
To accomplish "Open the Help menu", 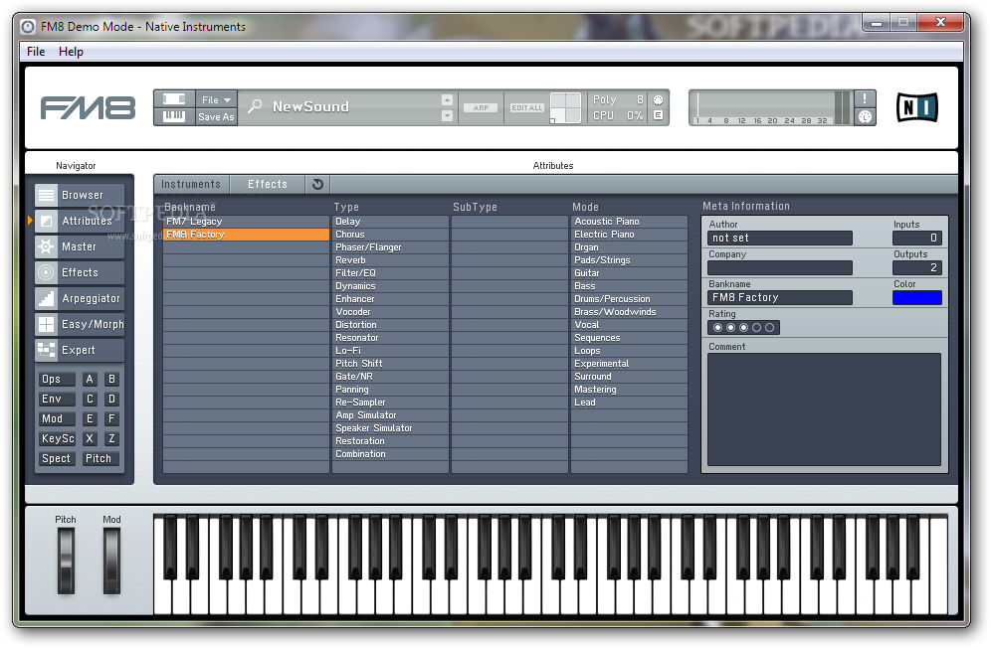I will [x=71, y=52].
